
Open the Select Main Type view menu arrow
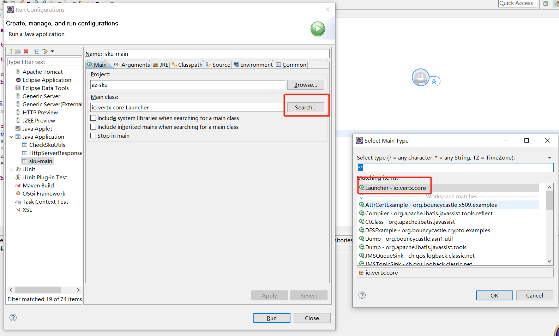[549, 158]
